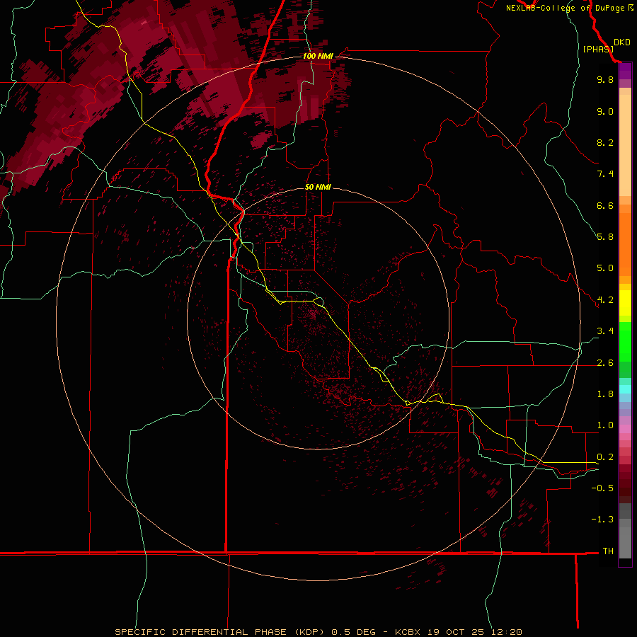Click the 1.0 value on the scale
The width and height of the screenshot is (637, 637).
[x=605, y=425]
